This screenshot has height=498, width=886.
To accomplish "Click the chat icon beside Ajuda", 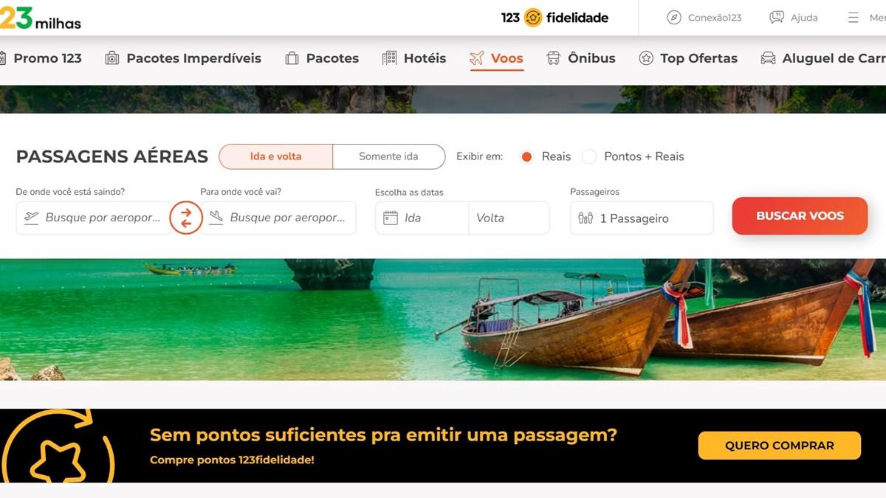I will click(x=777, y=18).
